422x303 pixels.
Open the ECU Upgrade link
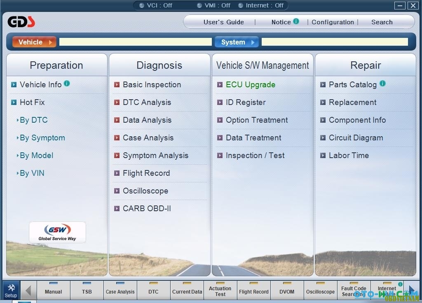250,85
